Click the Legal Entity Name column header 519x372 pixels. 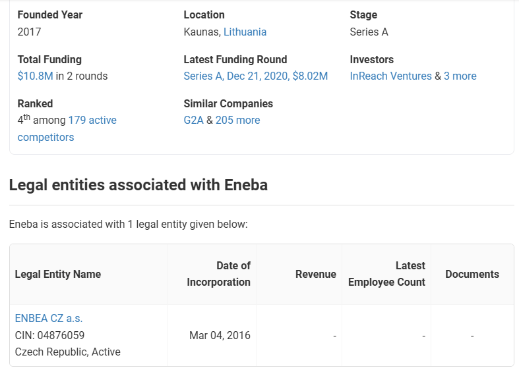[x=58, y=274]
